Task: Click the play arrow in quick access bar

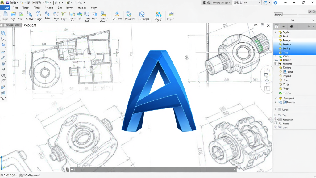Action: pyautogui.click(x=34, y=2)
